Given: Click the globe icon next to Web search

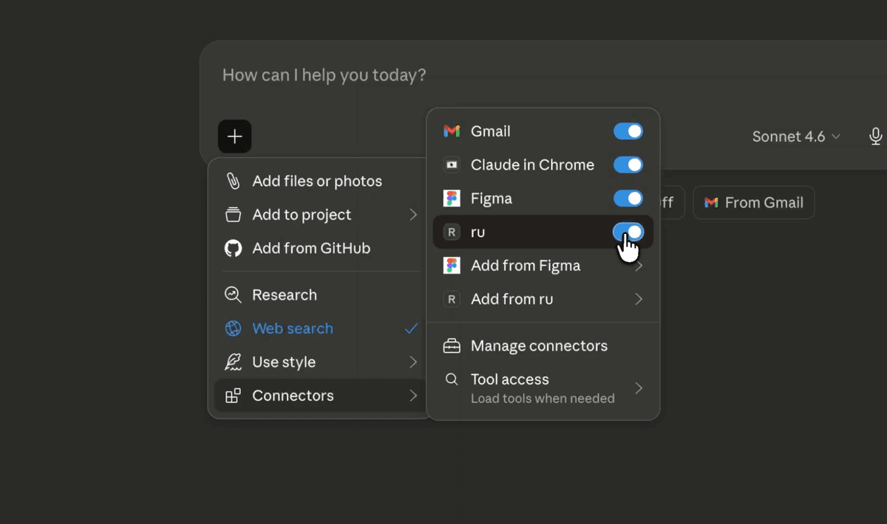Looking at the screenshot, I should point(233,328).
